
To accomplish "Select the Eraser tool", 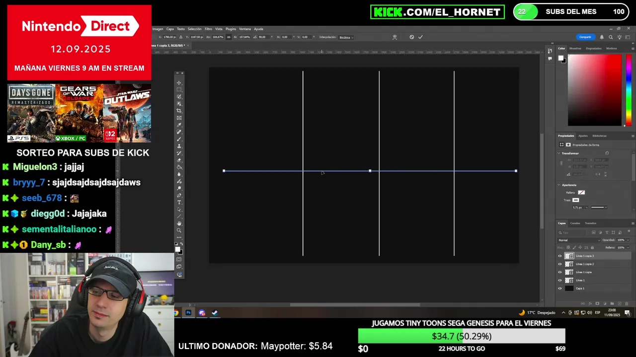I will tap(179, 160).
